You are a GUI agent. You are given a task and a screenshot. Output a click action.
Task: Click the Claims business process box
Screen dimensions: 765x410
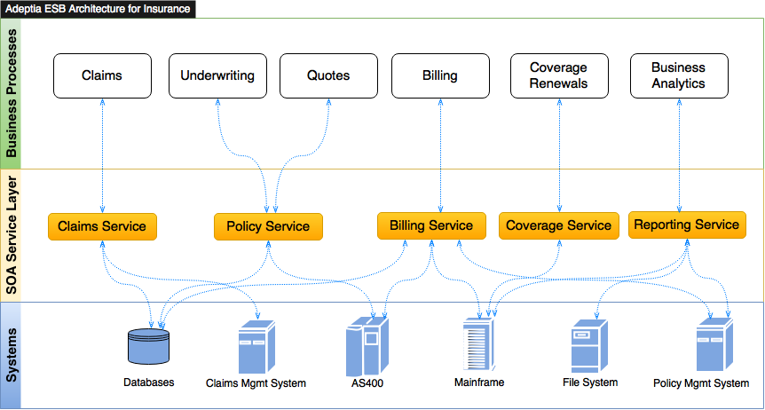[102, 75]
